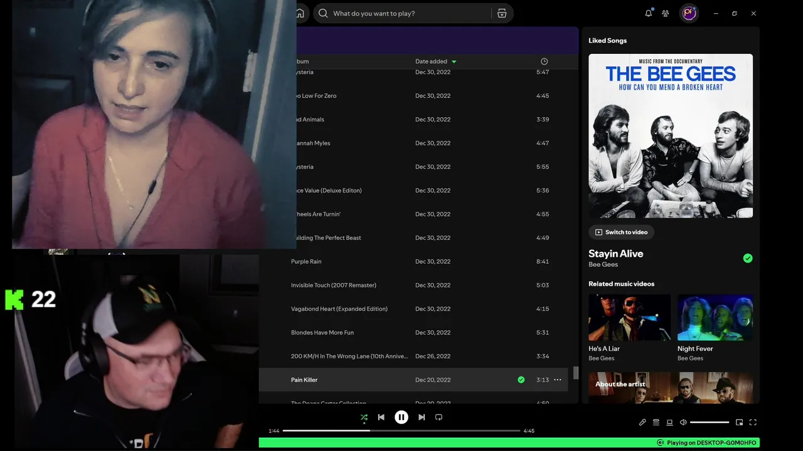Open He's A Liar title link
Viewport: 803px width, 451px height.
(604, 348)
